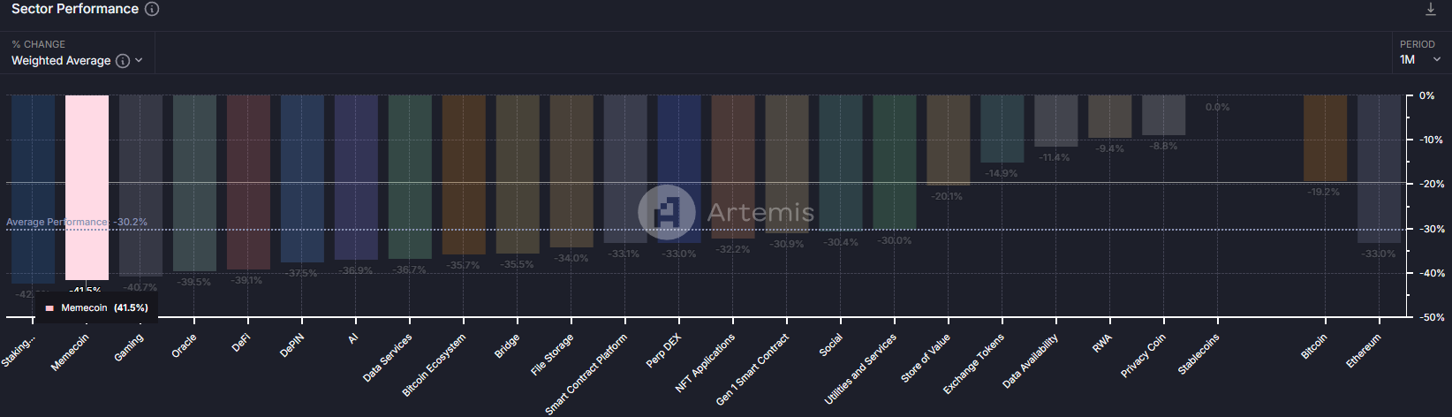The width and height of the screenshot is (1452, 417).
Task: Click the Weighted Average info icon
Action: tap(123, 61)
